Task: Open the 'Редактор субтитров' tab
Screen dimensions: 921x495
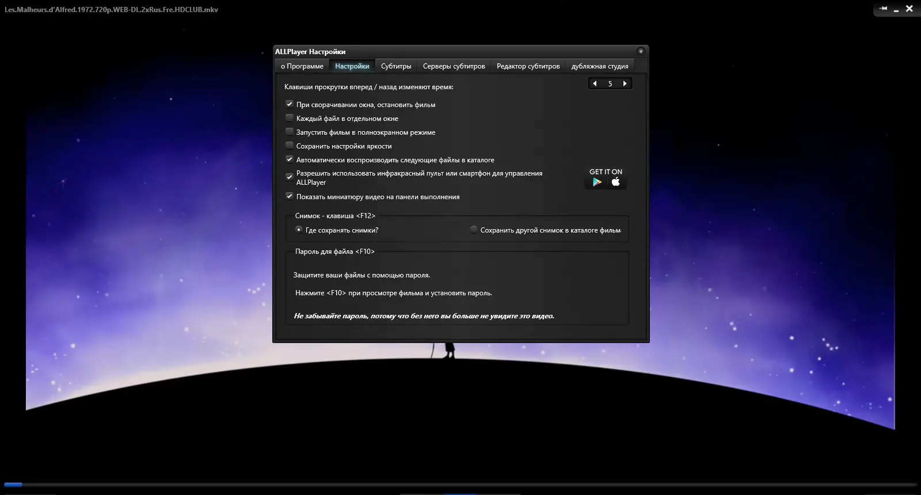Action: pos(528,66)
